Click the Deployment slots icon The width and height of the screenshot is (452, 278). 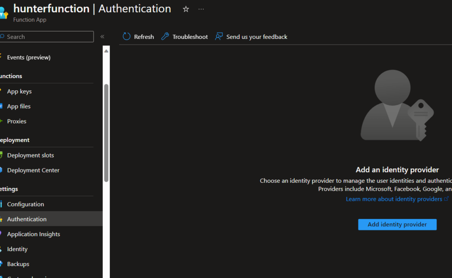click(x=1, y=155)
